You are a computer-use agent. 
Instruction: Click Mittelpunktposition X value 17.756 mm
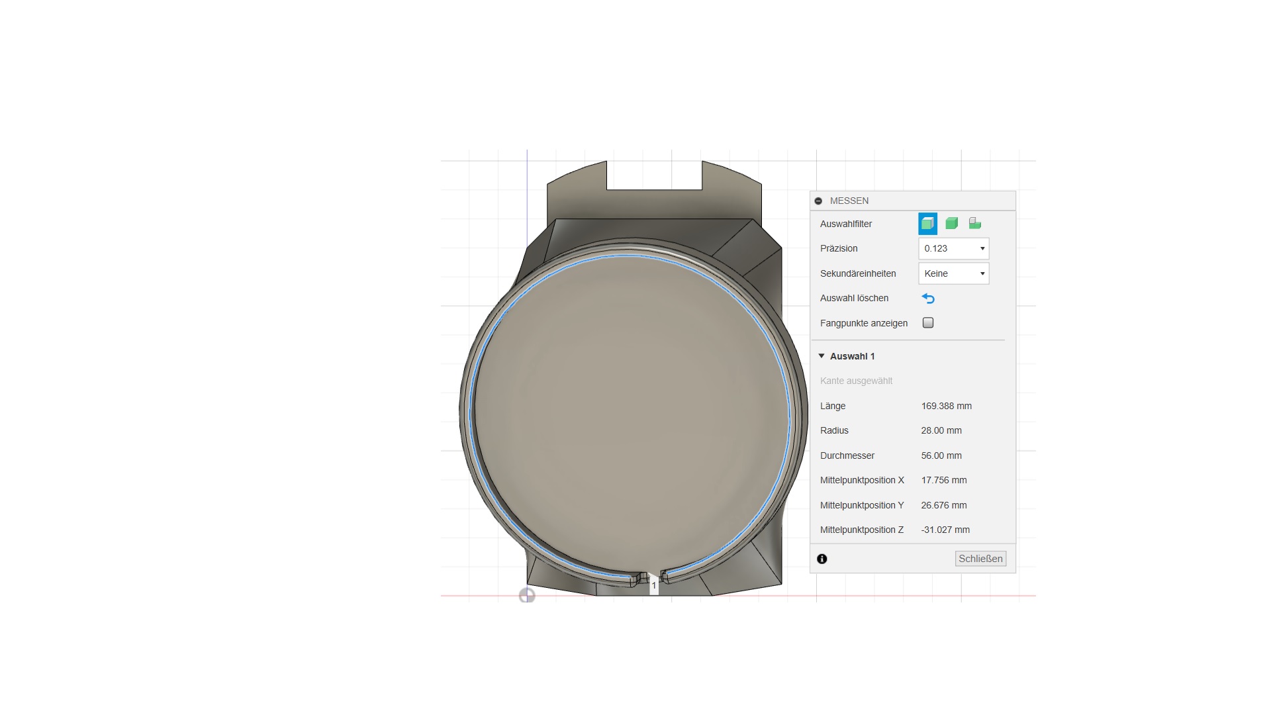tap(944, 480)
